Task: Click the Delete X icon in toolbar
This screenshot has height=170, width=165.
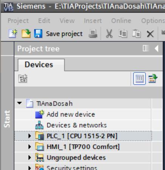Action: (150, 34)
